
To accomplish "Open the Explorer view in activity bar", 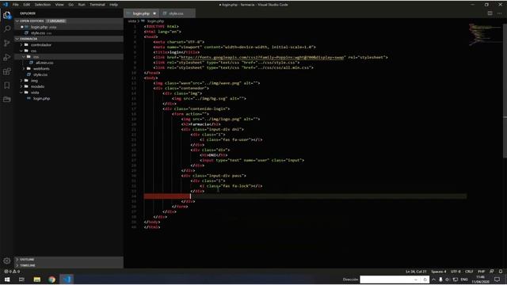I will point(7,15).
